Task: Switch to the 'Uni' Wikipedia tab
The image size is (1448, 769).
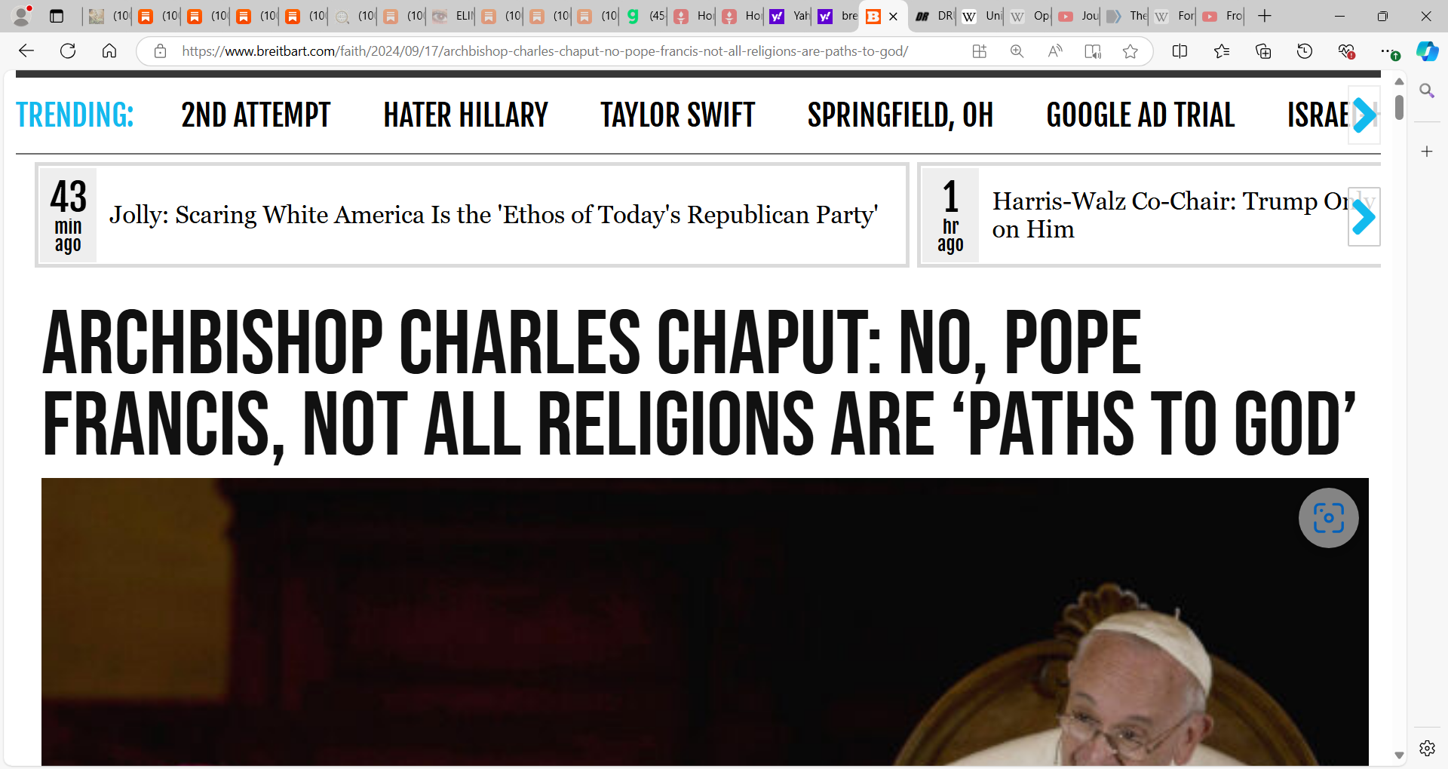Action: pyautogui.click(x=982, y=16)
